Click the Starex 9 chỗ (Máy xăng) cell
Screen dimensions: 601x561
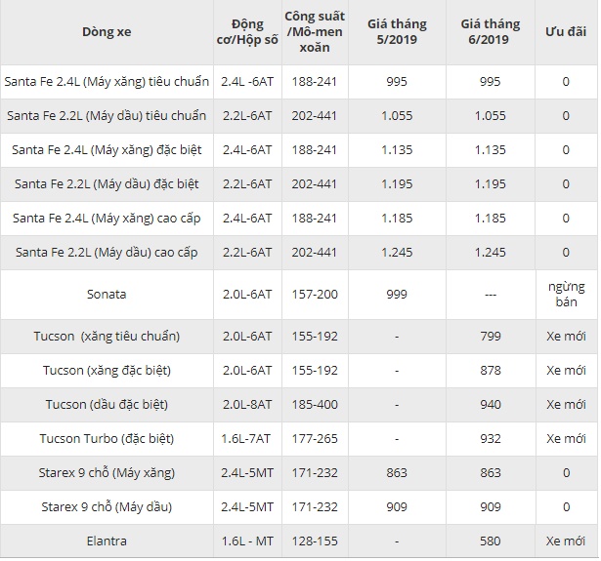(107, 473)
